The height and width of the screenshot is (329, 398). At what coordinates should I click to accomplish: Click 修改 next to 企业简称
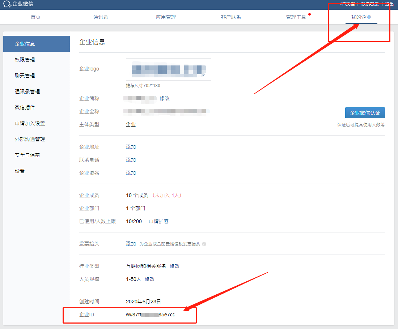click(x=165, y=98)
